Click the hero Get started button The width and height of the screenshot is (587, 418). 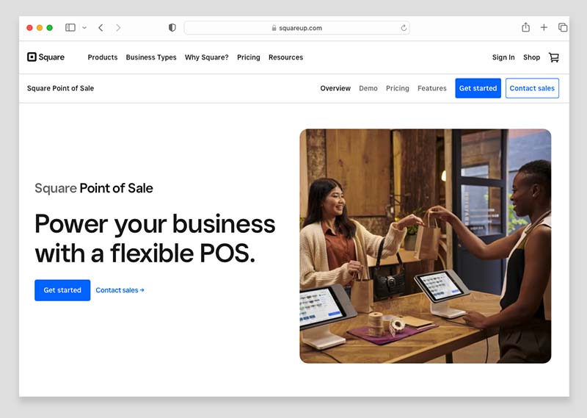[x=62, y=290]
